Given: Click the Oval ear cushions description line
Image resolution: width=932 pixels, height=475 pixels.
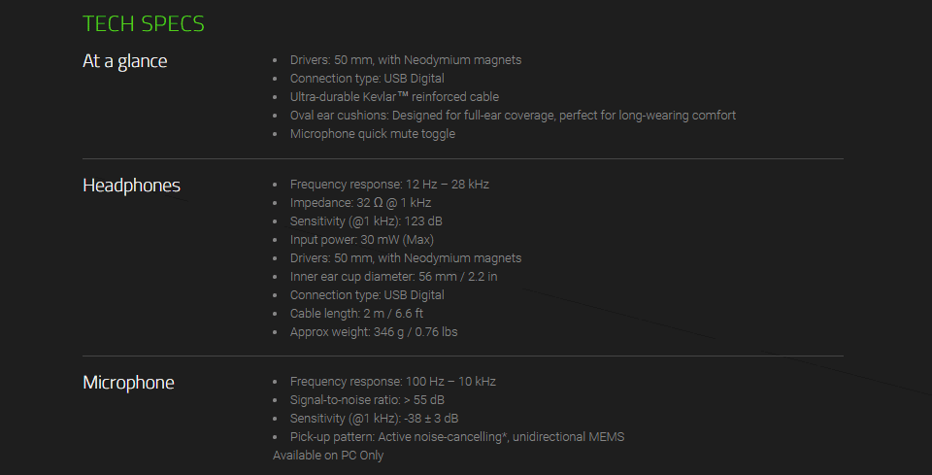Looking at the screenshot, I should pyautogui.click(x=513, y=116).
